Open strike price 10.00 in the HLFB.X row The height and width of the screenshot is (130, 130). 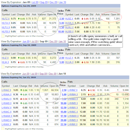61,32
